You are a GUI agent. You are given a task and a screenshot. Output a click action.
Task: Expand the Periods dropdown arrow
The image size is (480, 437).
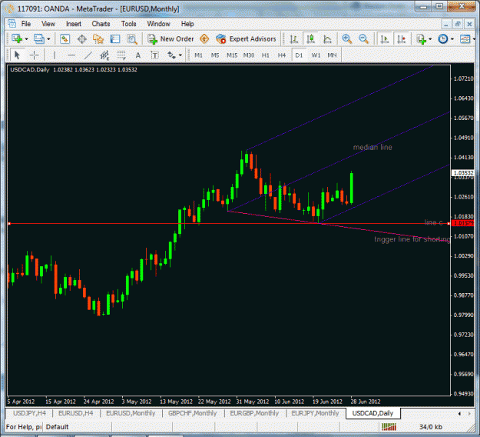click(x=452, y=39)
